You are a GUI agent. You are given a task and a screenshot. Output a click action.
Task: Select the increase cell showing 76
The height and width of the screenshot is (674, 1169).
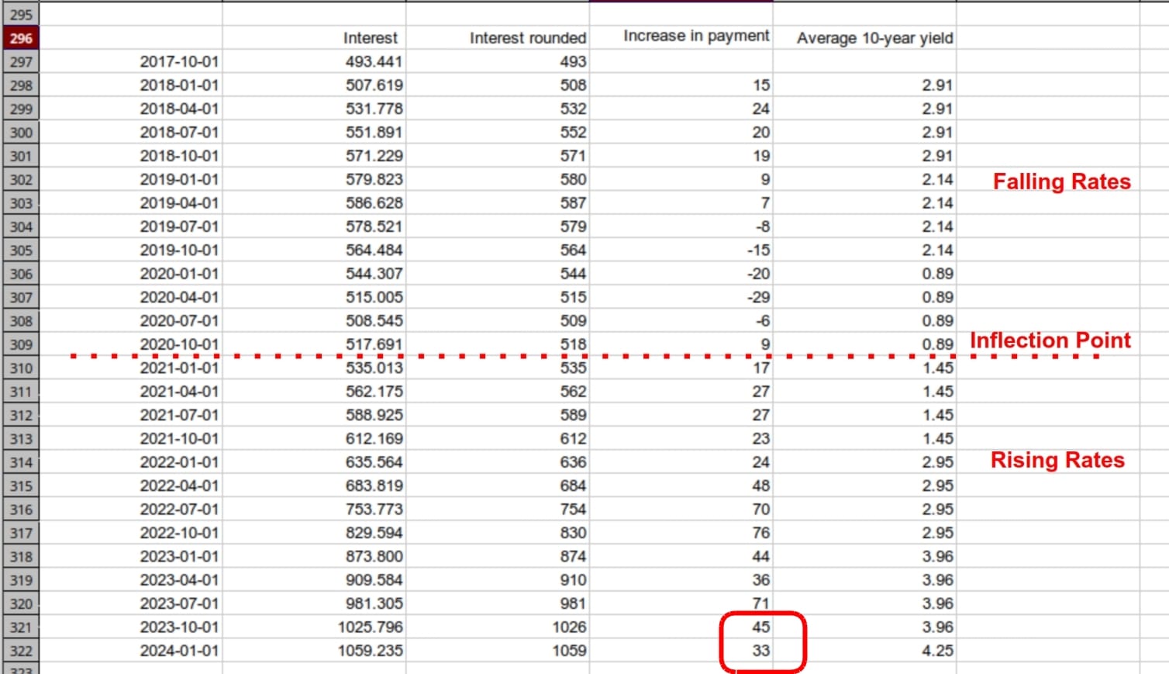pyautogui.click(x=681, y=533)
